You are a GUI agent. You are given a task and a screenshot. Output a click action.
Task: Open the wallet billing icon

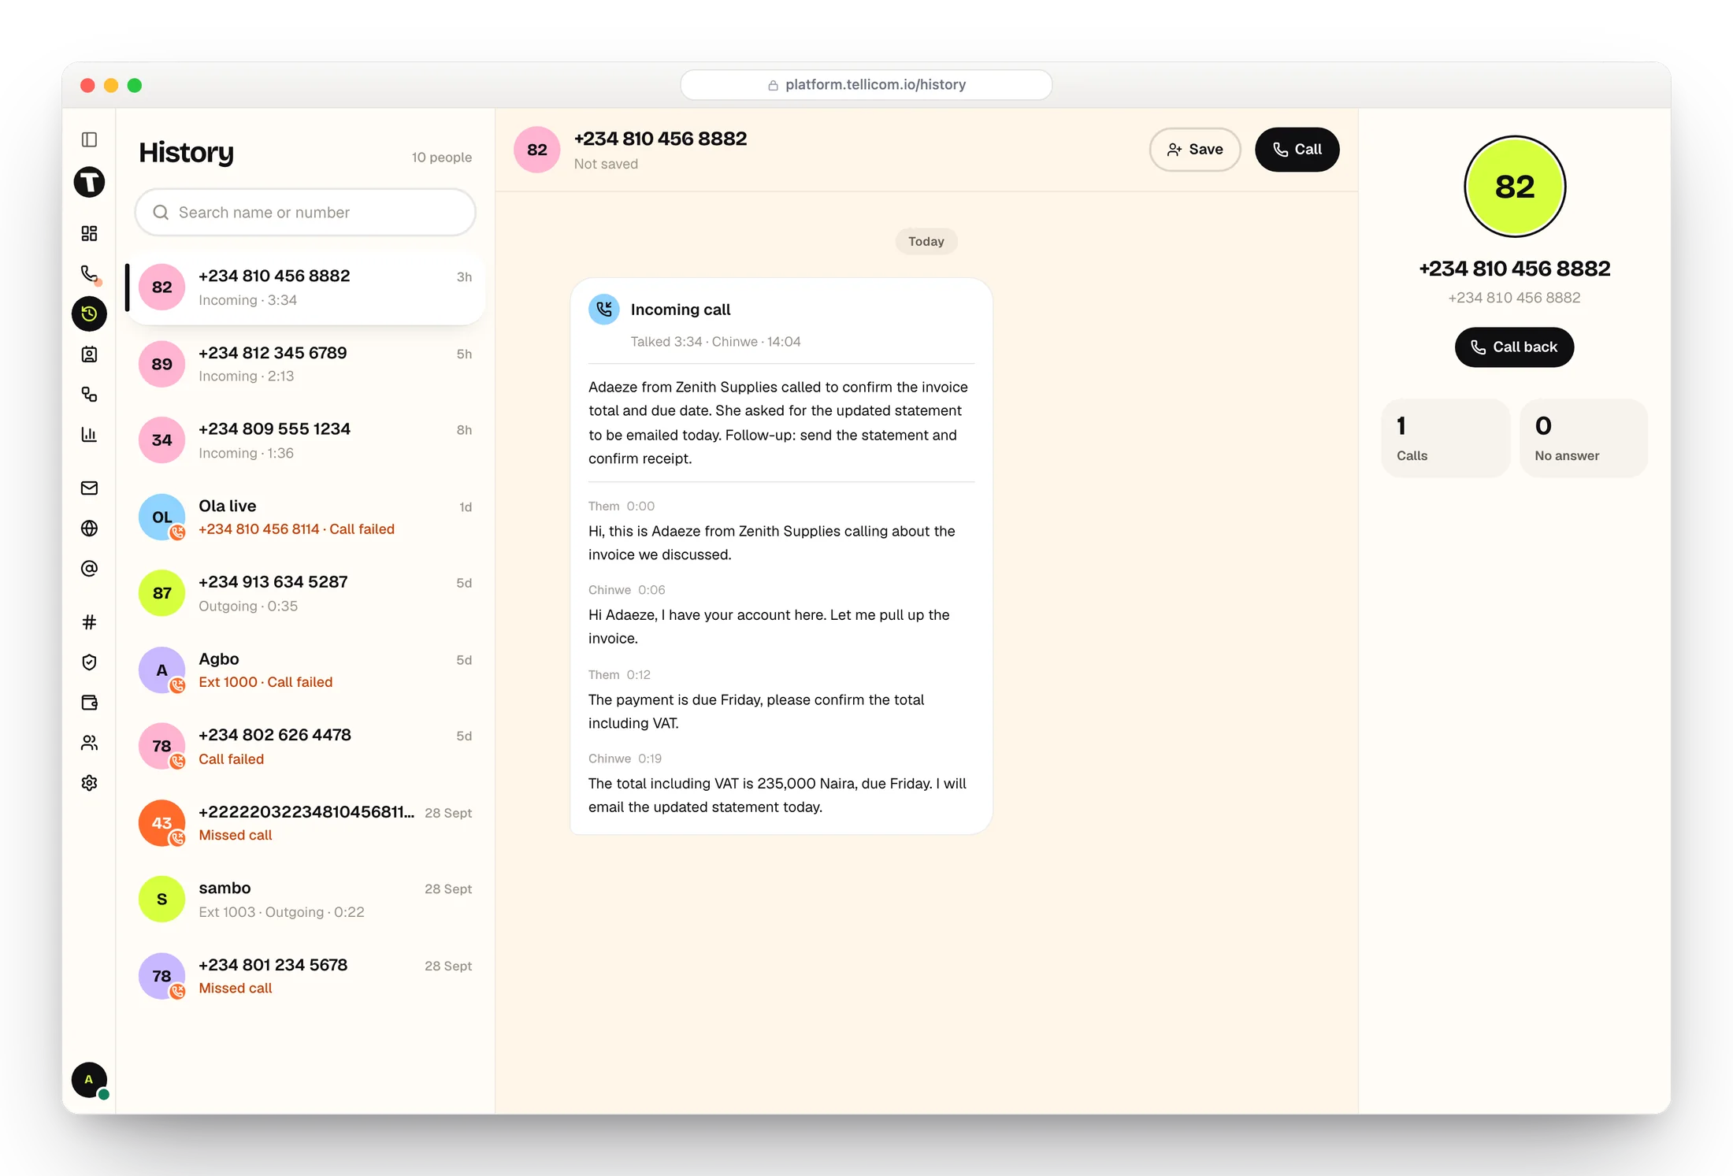click(x=89, y=703)
